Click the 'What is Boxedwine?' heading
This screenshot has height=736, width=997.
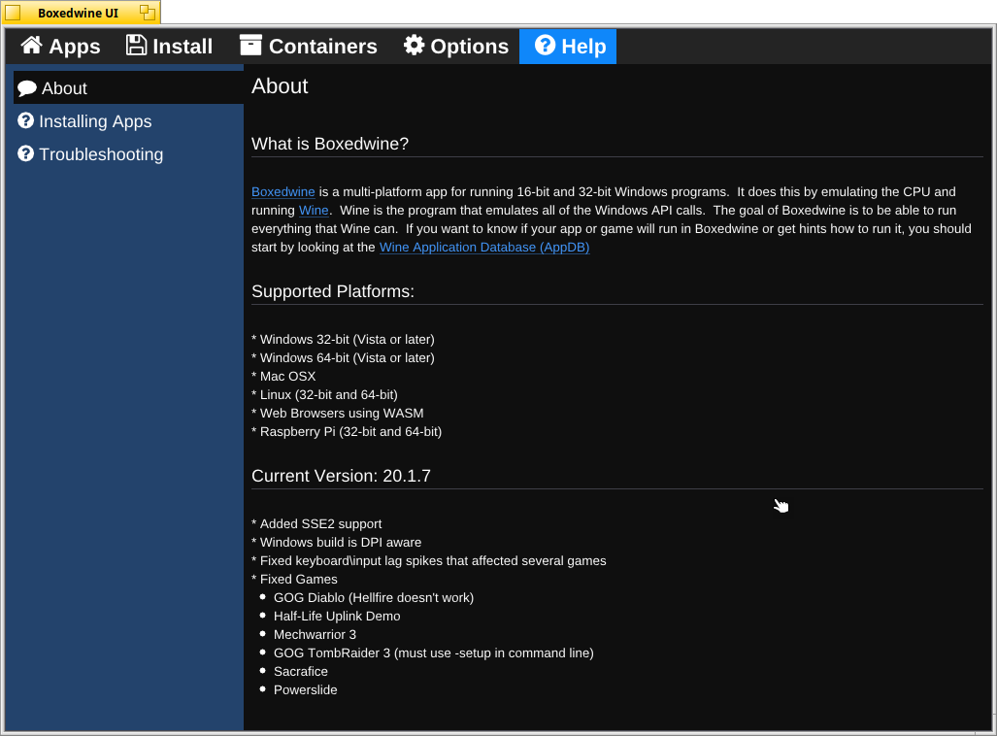[x=330, y=144]
